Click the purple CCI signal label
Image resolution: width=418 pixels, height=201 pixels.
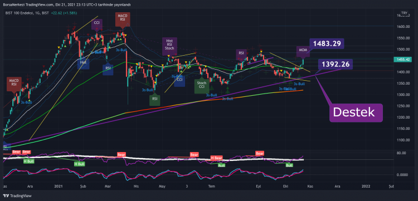[96, 24]
